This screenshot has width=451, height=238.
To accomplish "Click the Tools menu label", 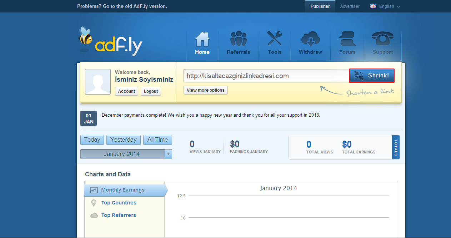I will tap(275, 52).
